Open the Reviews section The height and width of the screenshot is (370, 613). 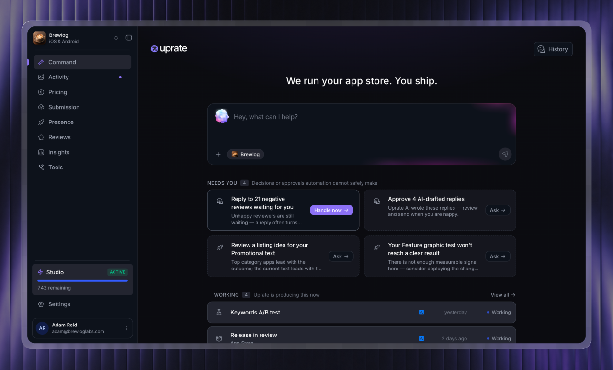coord(82,137)
